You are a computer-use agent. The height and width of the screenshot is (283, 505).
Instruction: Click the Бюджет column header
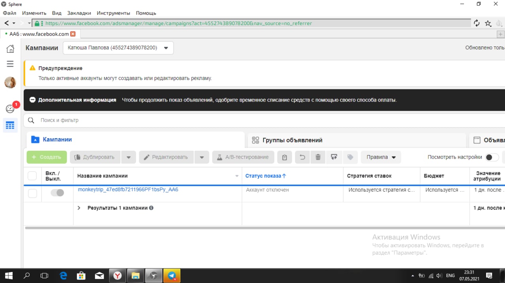coord(434,176)
